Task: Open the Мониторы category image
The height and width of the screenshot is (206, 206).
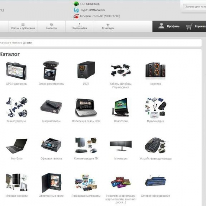Action: coord(121,145)
